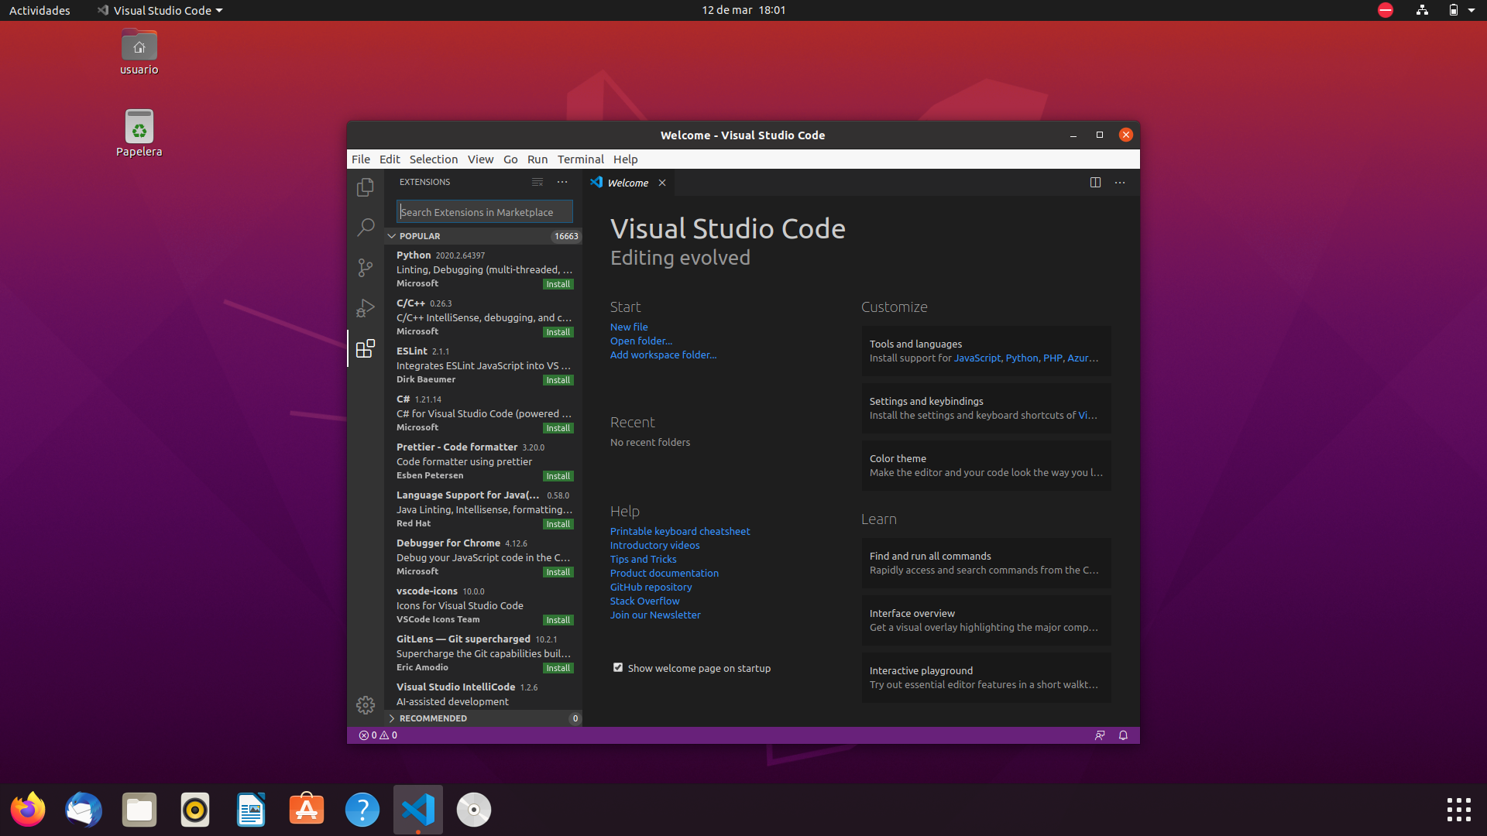Expand the RECOMMENDED extensions section
This screenshot has height=836, width=1487.
coord(483,718)
